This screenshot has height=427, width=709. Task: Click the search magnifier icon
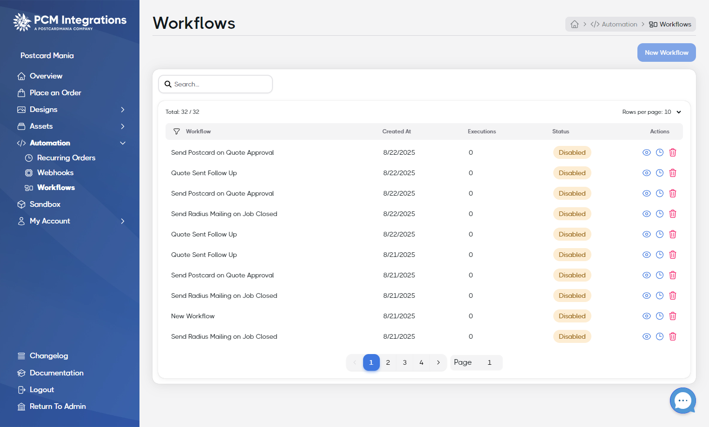click(168, 84)
